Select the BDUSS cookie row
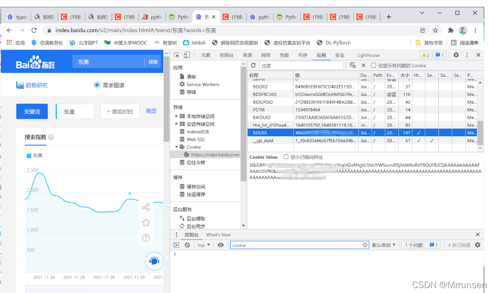Viewport: 494px width, 293px height. [362, 133]
